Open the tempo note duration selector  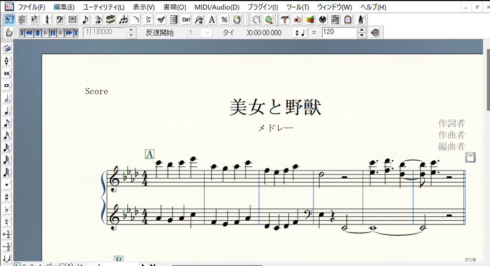click(299, 33)
